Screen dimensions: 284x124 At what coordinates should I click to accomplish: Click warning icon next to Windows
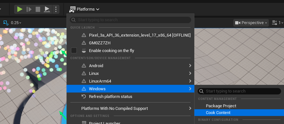click(x=84, y=89)
